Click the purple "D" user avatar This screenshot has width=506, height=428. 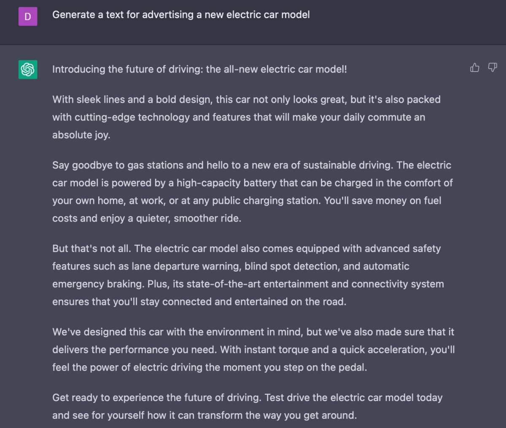(x=28, y=16)
